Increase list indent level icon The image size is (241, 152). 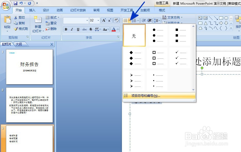[x=149, y=21]
